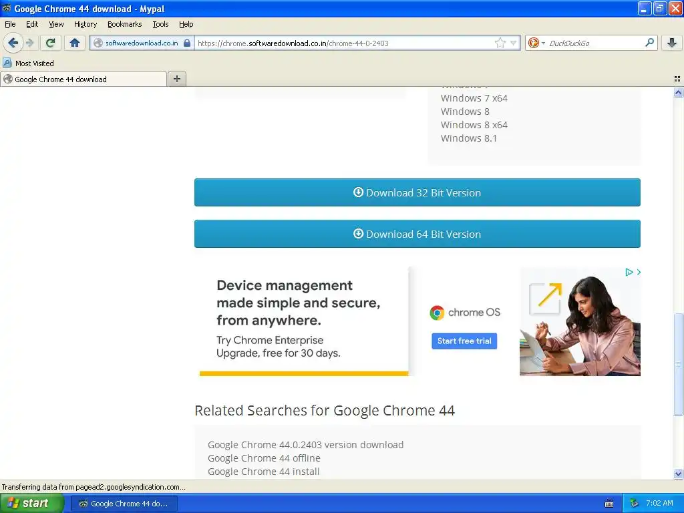Click Windows 8.1 text
684x513 pixels.
(469, 138)
